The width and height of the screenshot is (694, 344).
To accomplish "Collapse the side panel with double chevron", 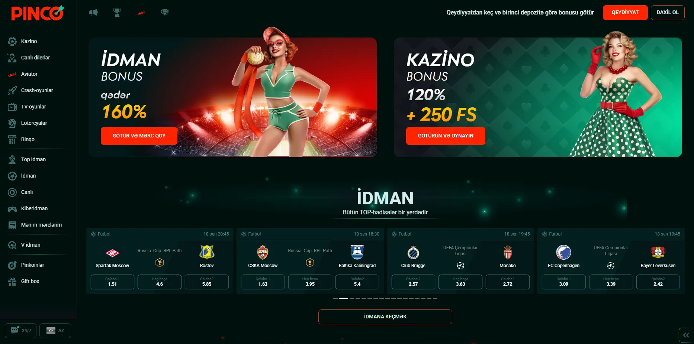I will click(686, 335).
